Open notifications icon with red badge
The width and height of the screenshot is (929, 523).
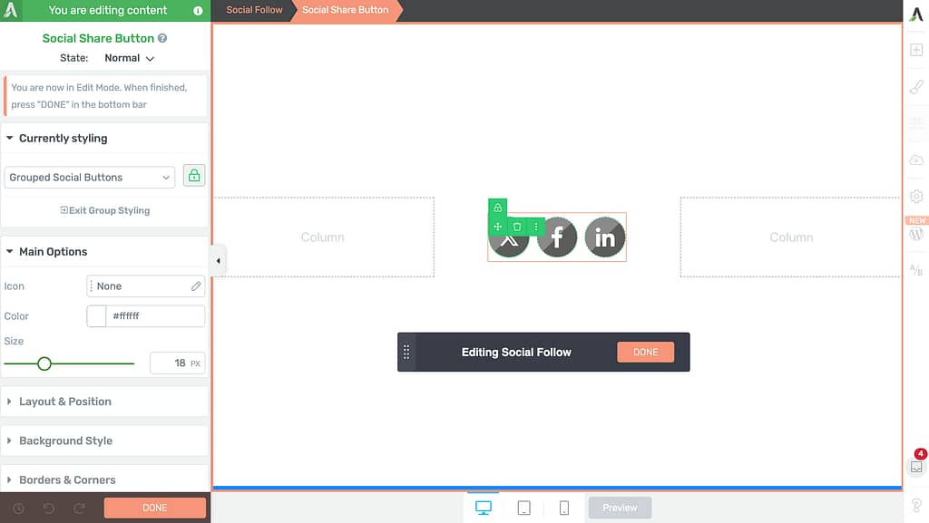916,467
